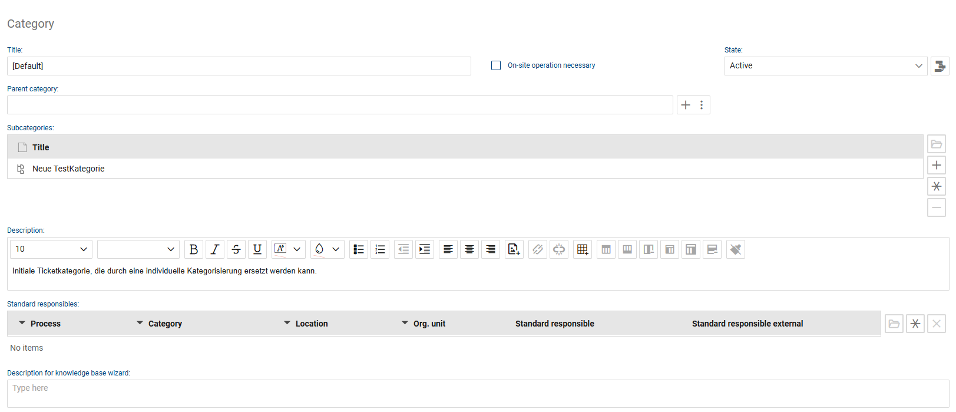Create new subcategory with asterisk button
This screenshot has width=956, height=412.
point(937,186)
